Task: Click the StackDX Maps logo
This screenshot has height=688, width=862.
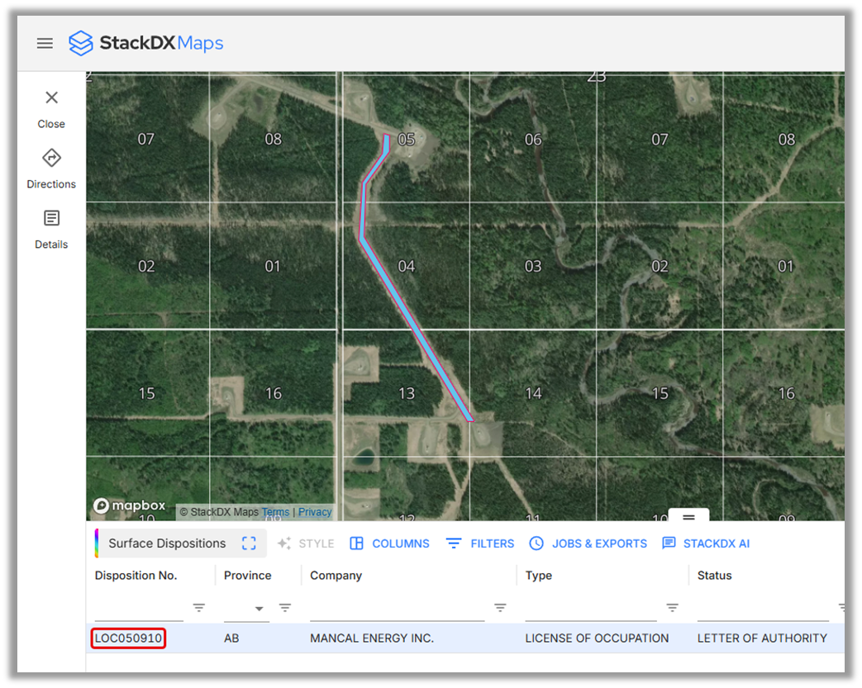Action: (x=146, y=43)
